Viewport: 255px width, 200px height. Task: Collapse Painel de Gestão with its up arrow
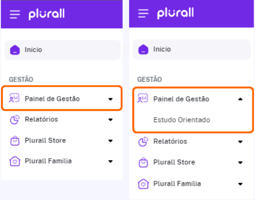[240, 99]
